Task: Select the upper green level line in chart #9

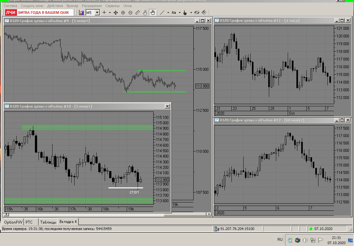Action: point(162,70)
